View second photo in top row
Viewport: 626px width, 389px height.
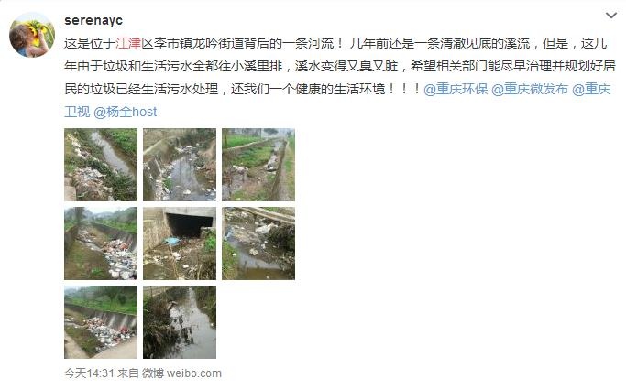180,165
